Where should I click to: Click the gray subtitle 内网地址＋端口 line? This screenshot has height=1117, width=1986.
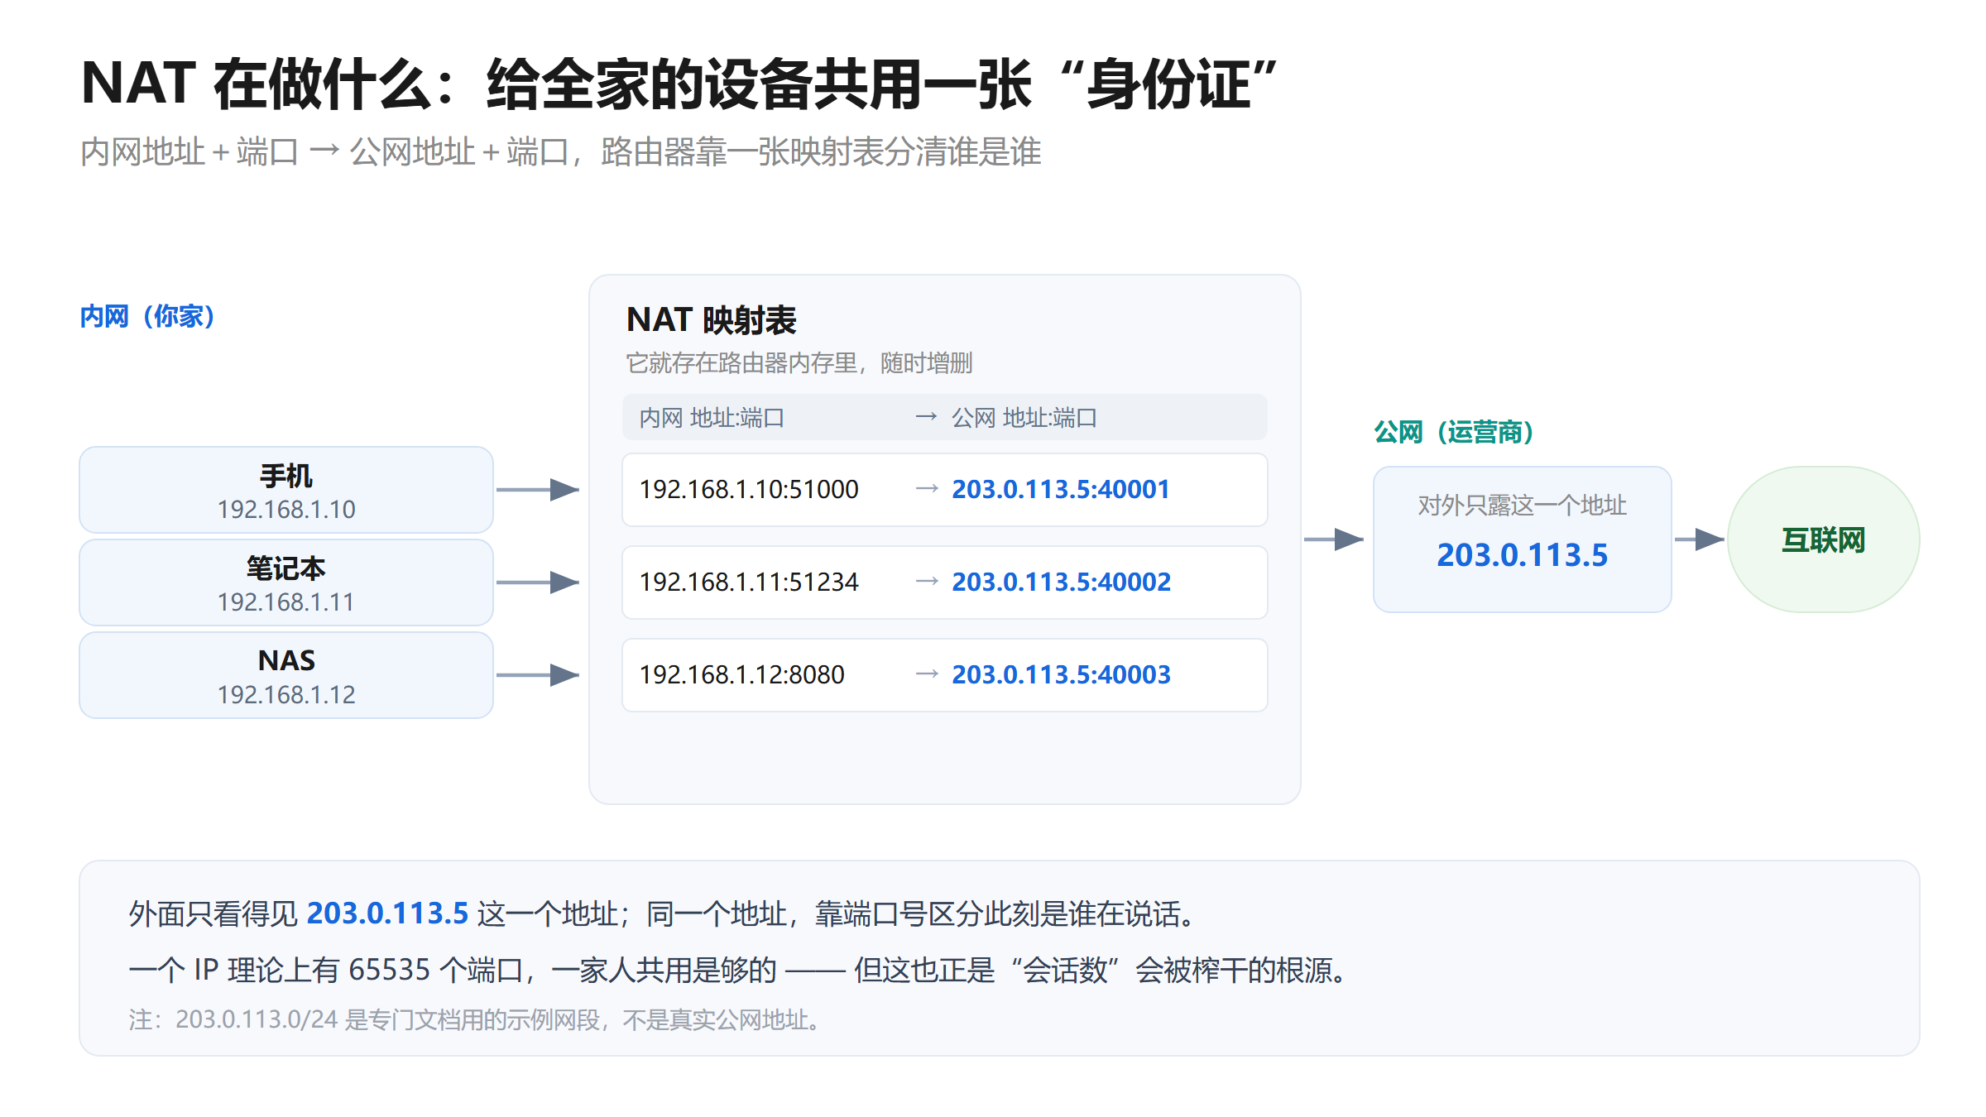561,152
